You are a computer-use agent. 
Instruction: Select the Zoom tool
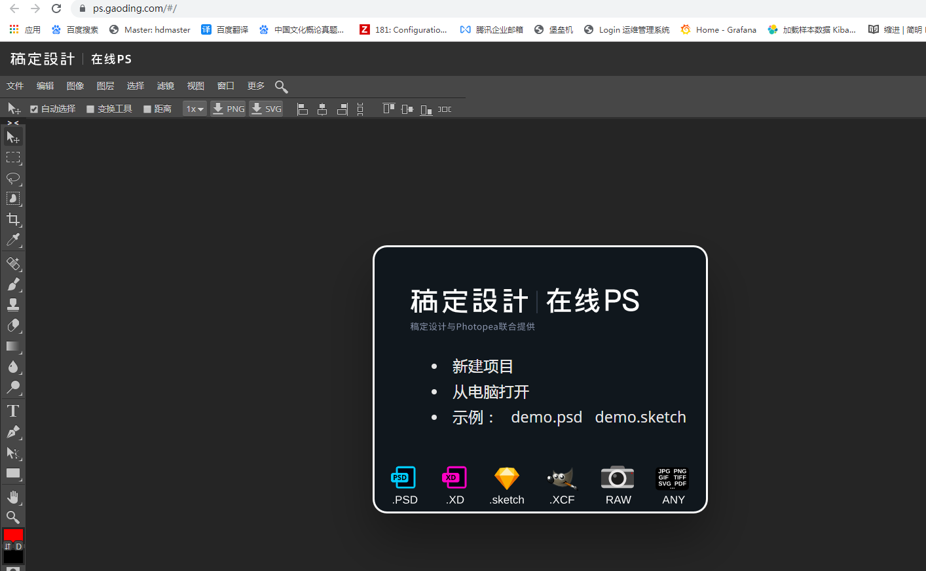(x=13, y=517)
